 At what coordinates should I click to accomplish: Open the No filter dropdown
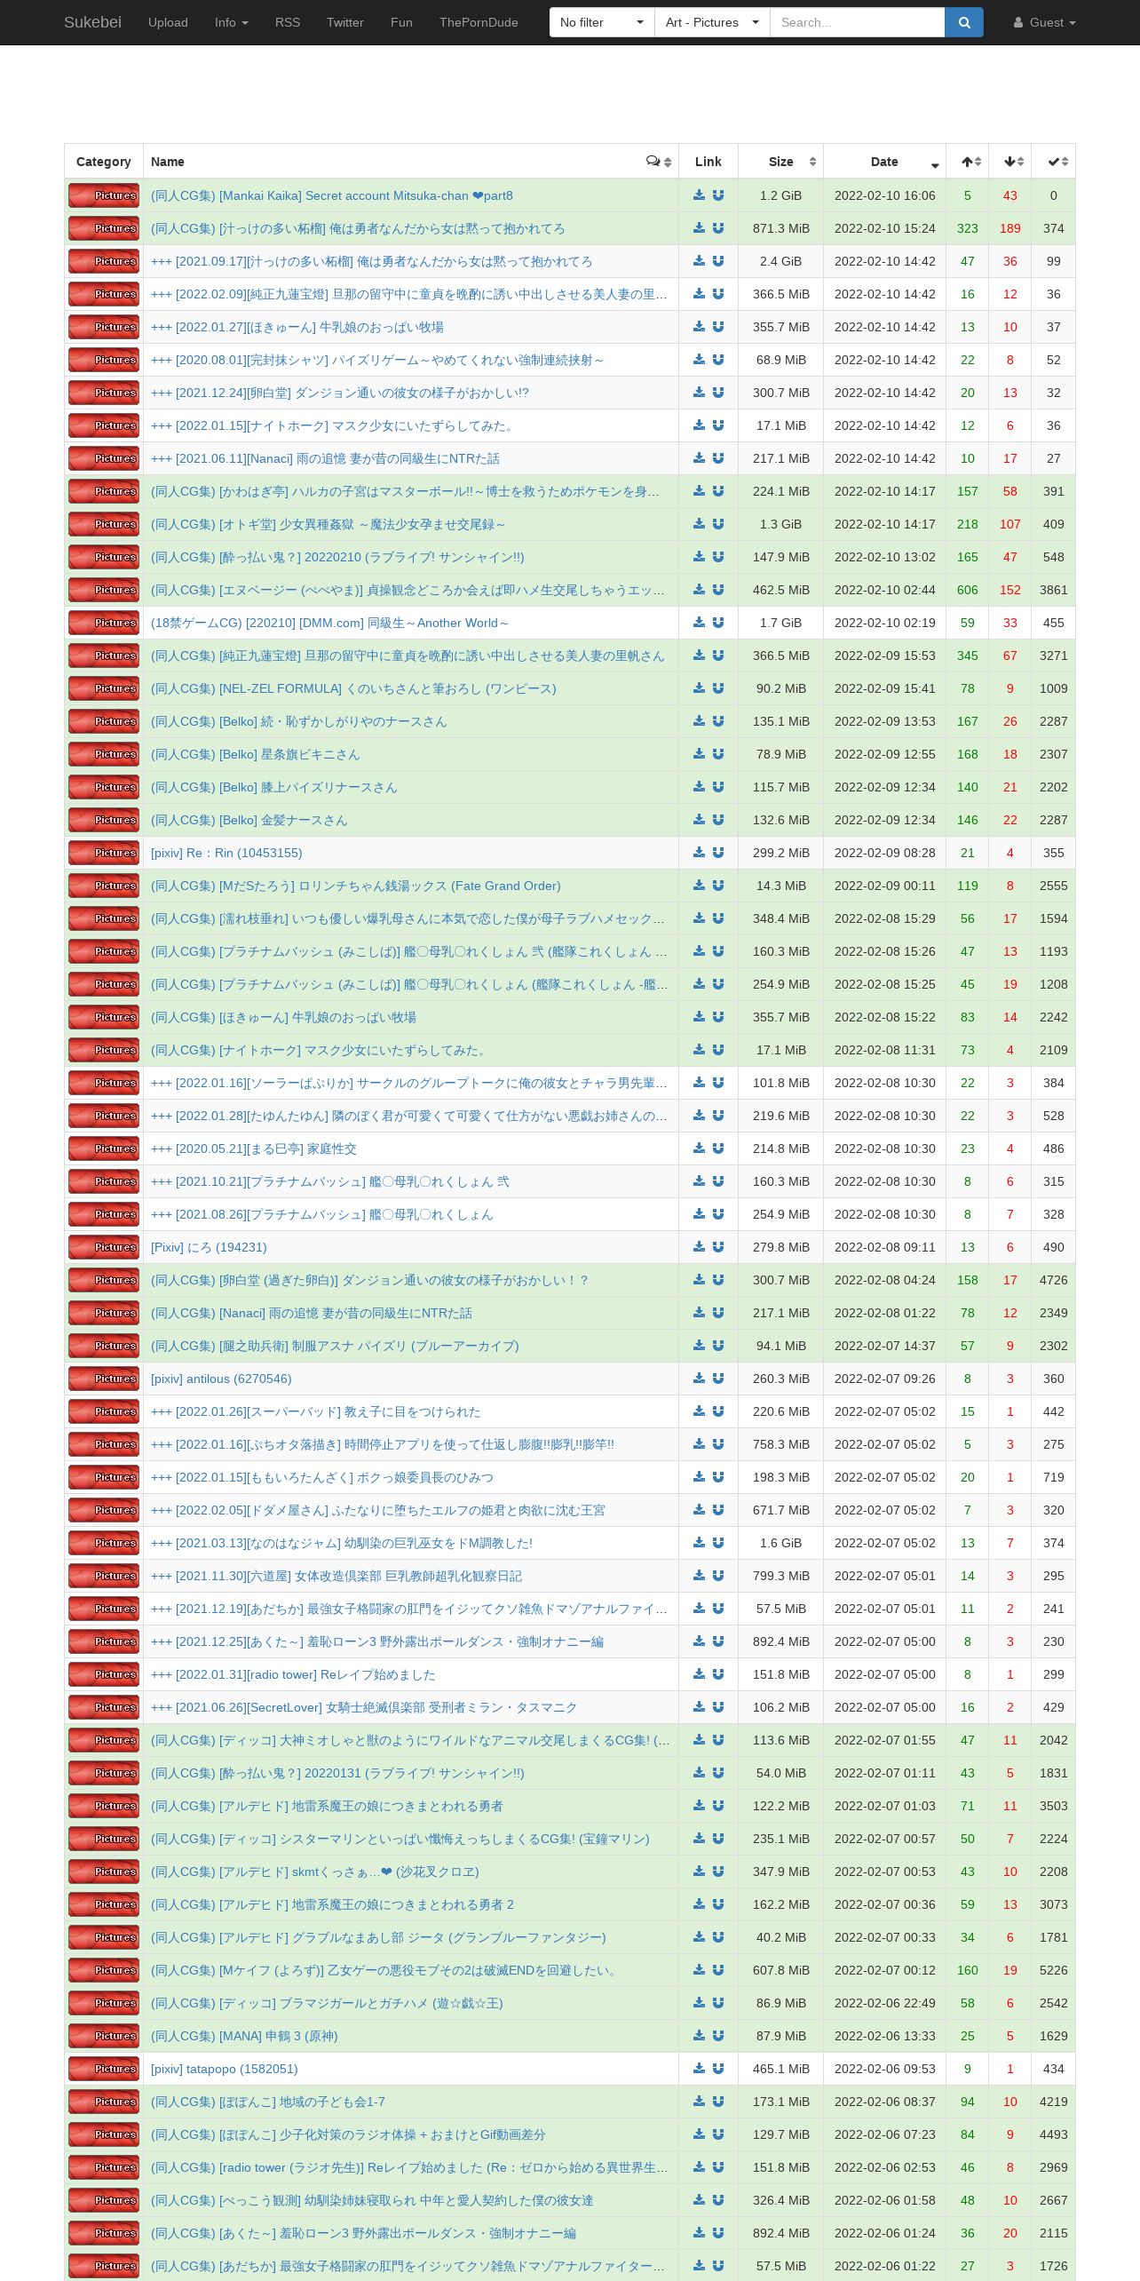602,22
